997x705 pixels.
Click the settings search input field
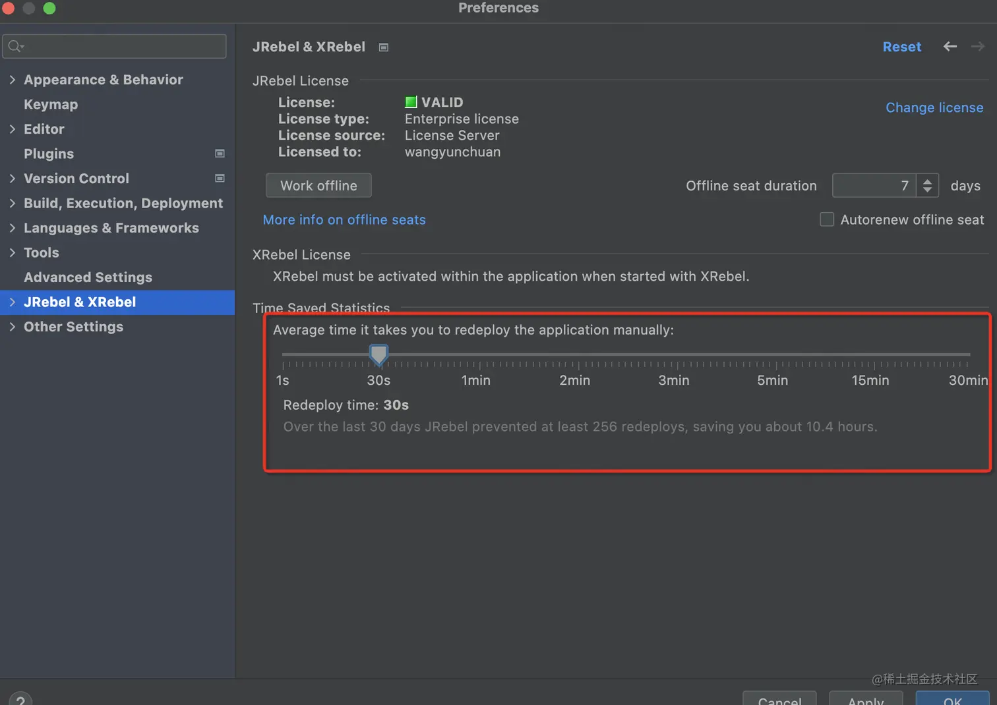click(114, 46)
